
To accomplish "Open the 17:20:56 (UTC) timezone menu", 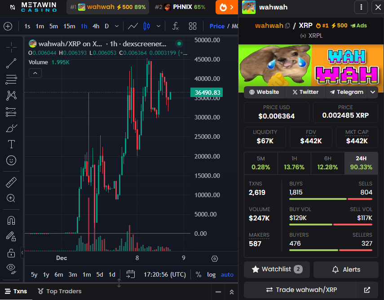I will [164, 274].
